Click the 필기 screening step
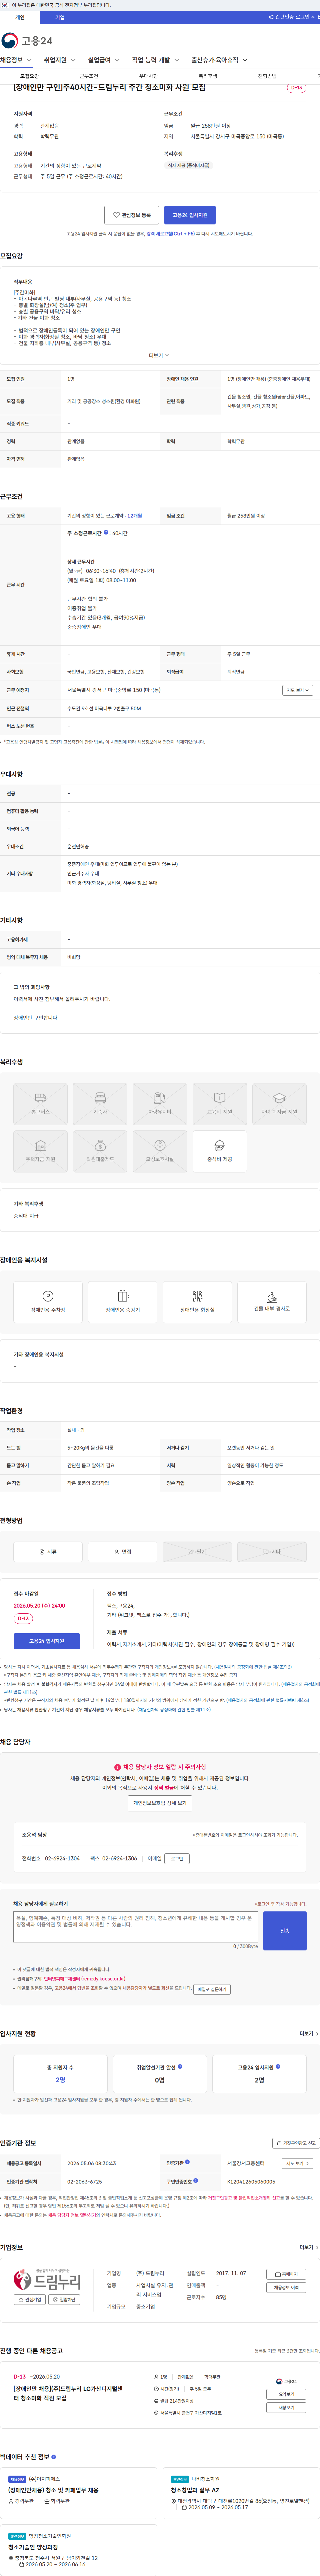320x2576 pixels. (x=197, y=1552)
